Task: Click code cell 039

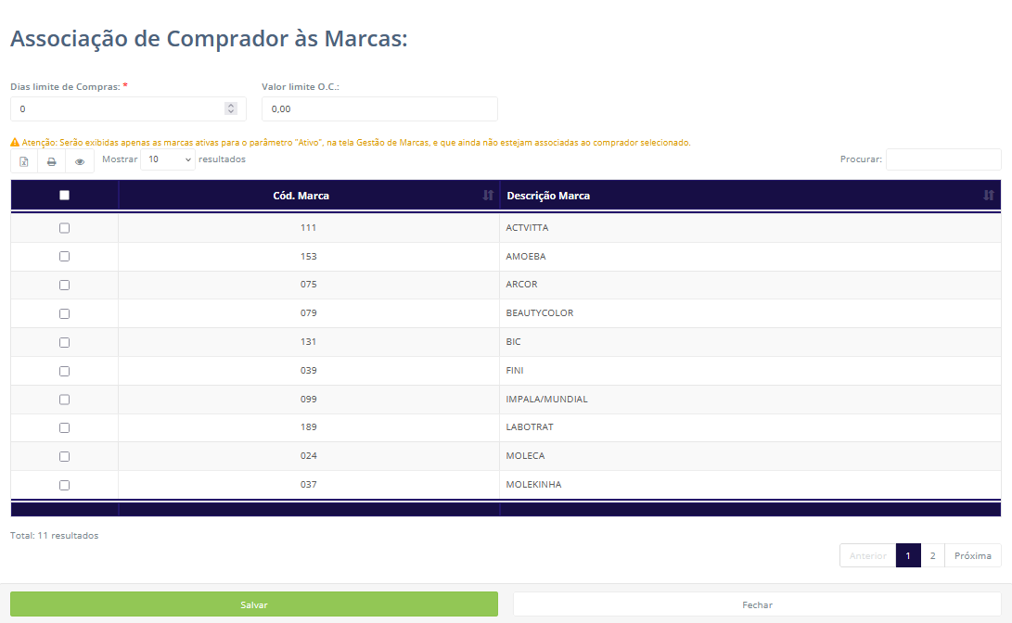Action: (x=309, y=370)
